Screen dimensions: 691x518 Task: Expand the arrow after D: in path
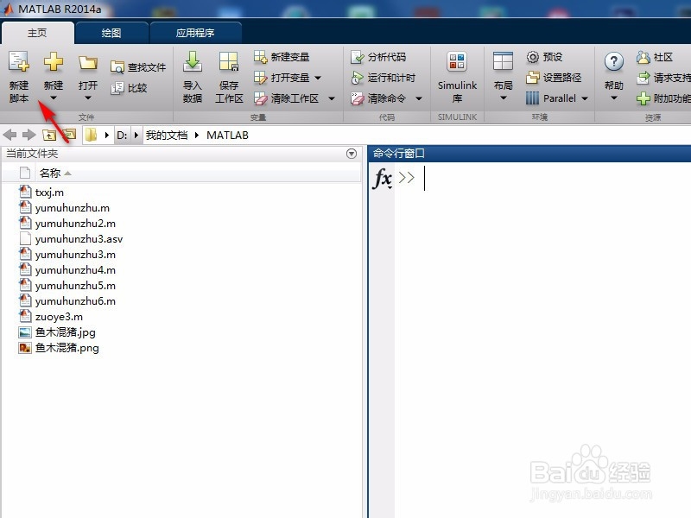(x=136, y=136)
